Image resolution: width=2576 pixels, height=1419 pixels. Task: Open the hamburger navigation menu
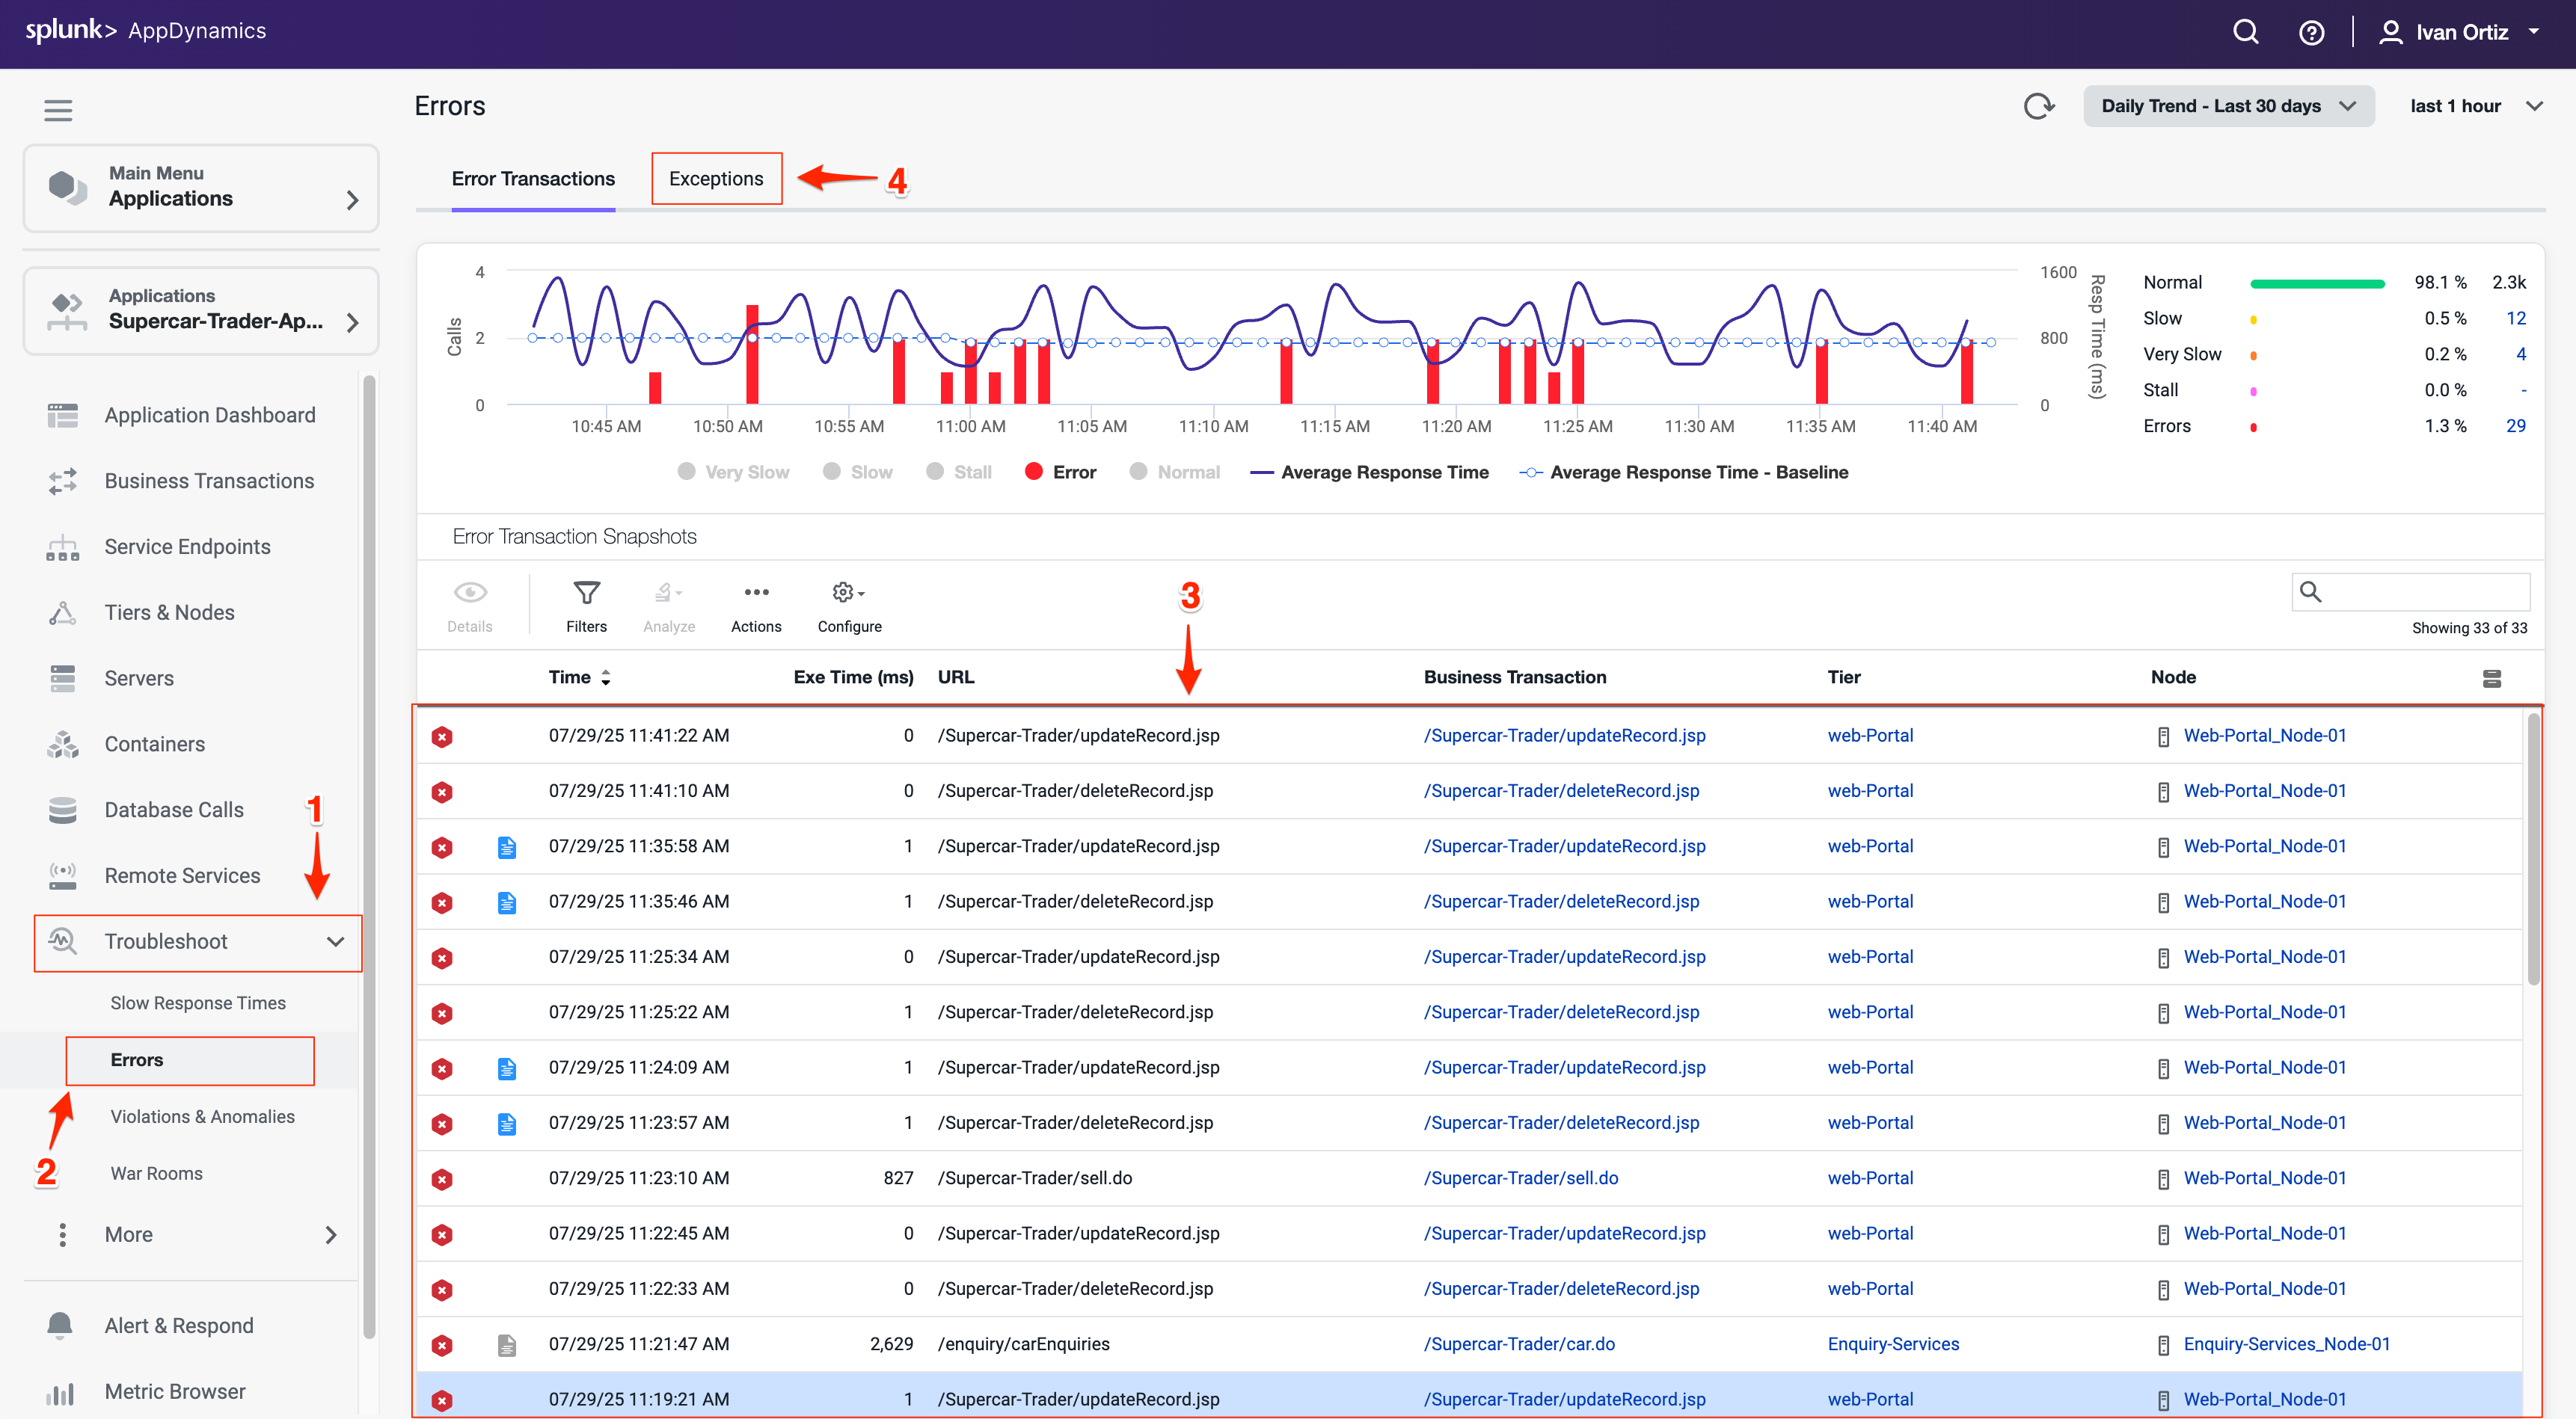click(x=57, y=110)
